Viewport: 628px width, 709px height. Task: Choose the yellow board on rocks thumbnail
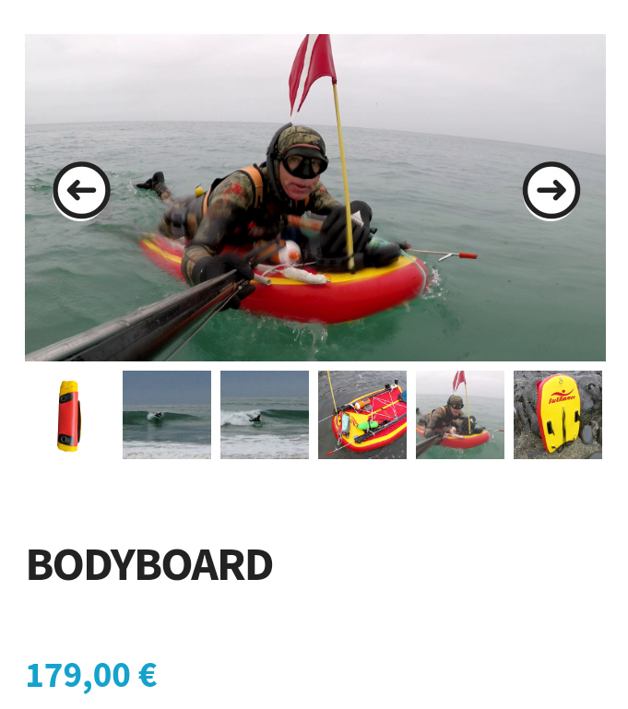point(558,415)
